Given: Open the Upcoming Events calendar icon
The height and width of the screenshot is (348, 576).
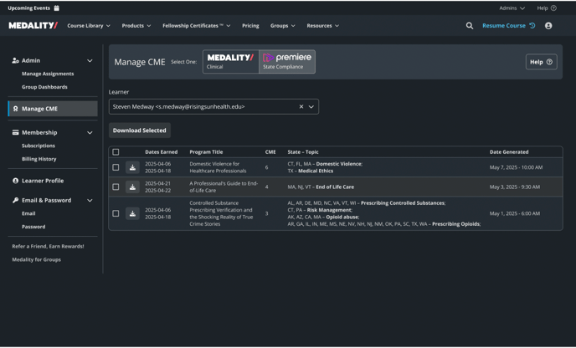Looking at the screenshot, I should pyautogui.click(x=57, y=8).
